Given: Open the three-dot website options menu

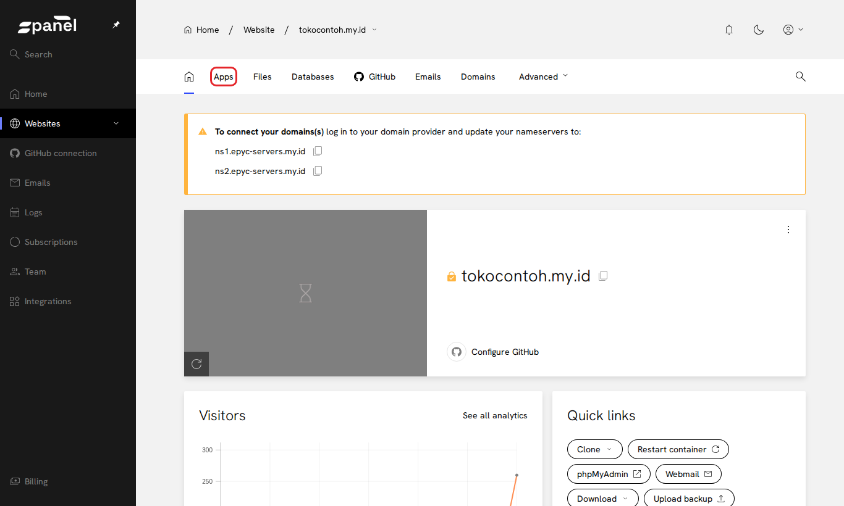Looking at the screenshot, I should (788, 230).
